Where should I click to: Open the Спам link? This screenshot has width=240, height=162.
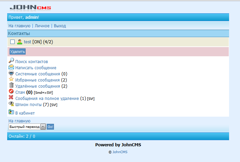20,92
